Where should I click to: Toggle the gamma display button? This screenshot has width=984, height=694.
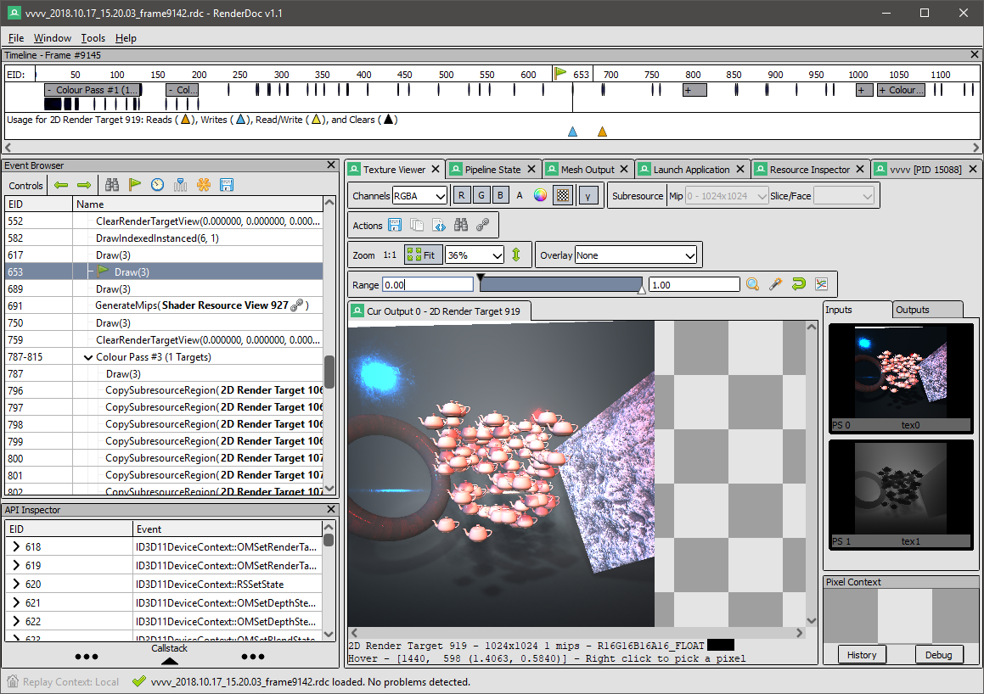588,196
